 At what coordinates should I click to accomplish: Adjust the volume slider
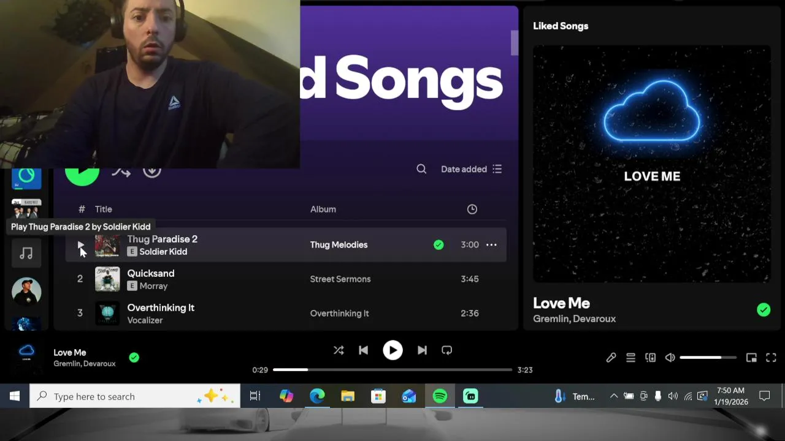click(x=708, y=358)
